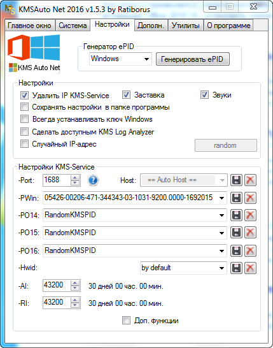Enable Сделать доступным KMS Log Analyzer

click(24, 131)
